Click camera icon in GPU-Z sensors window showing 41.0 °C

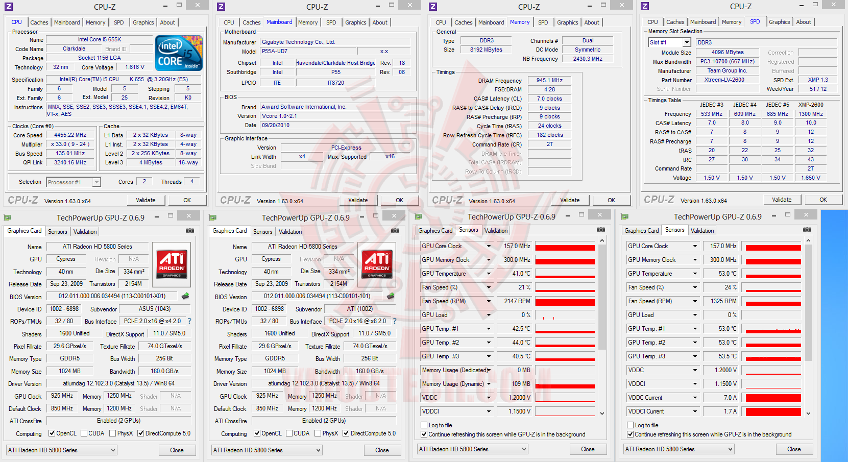point(601,230)
